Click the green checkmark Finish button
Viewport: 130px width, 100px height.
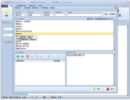pyautogui.click(x=96, y=89)
